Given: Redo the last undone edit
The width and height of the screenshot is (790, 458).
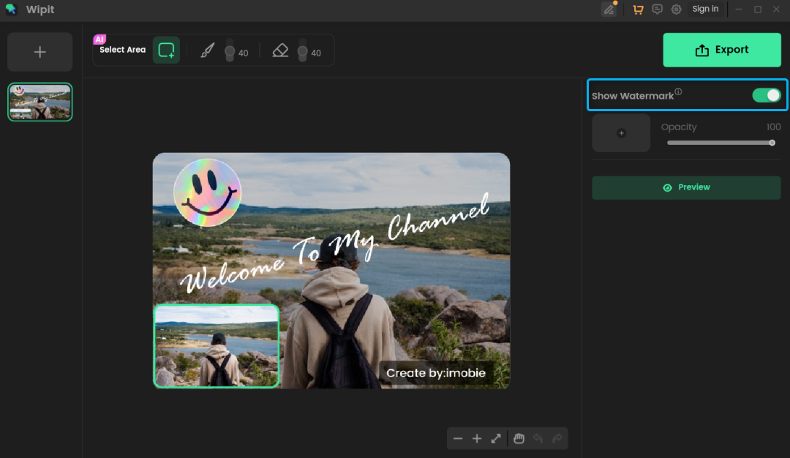Looking at the screenshot, I should 557,438.
